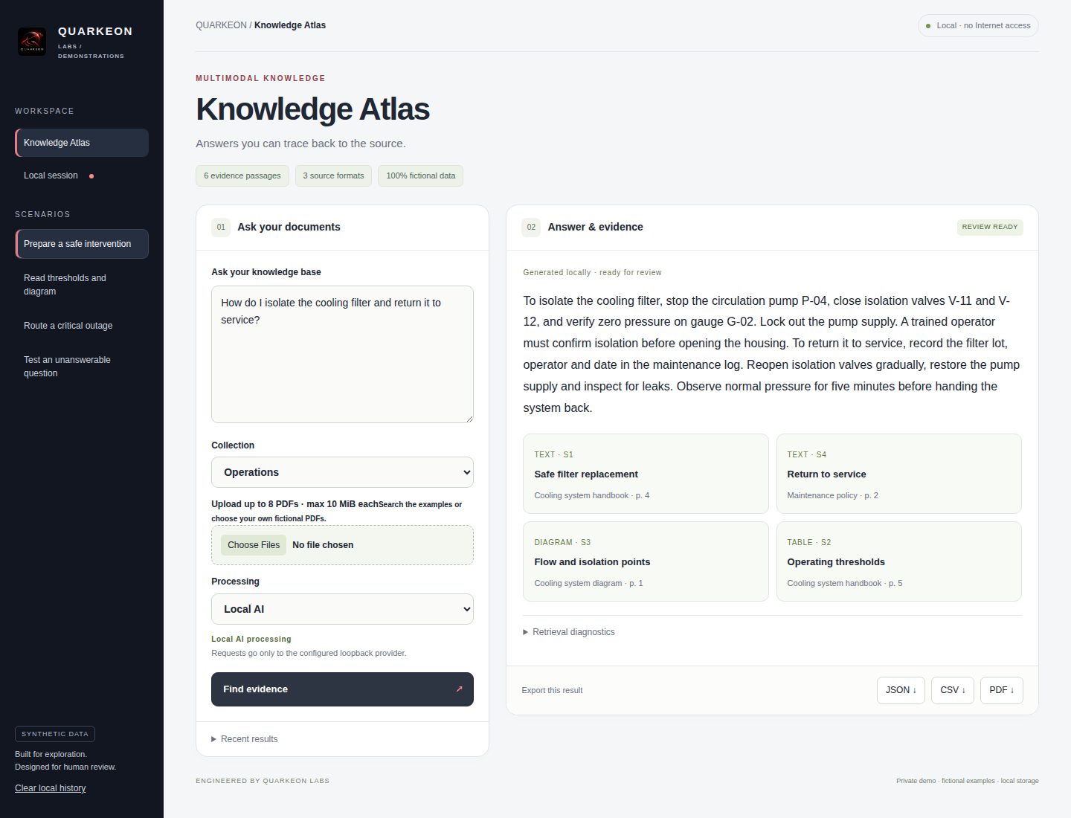The height and width of the screenshot is (818, 1071).
Task: Click the REVIEW READY status badge
Action: tap(990, 227)
